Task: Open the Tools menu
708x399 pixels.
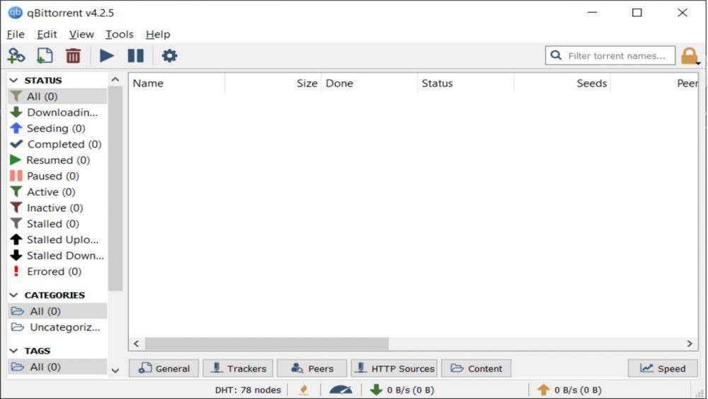Action: [x=119, y=34]
